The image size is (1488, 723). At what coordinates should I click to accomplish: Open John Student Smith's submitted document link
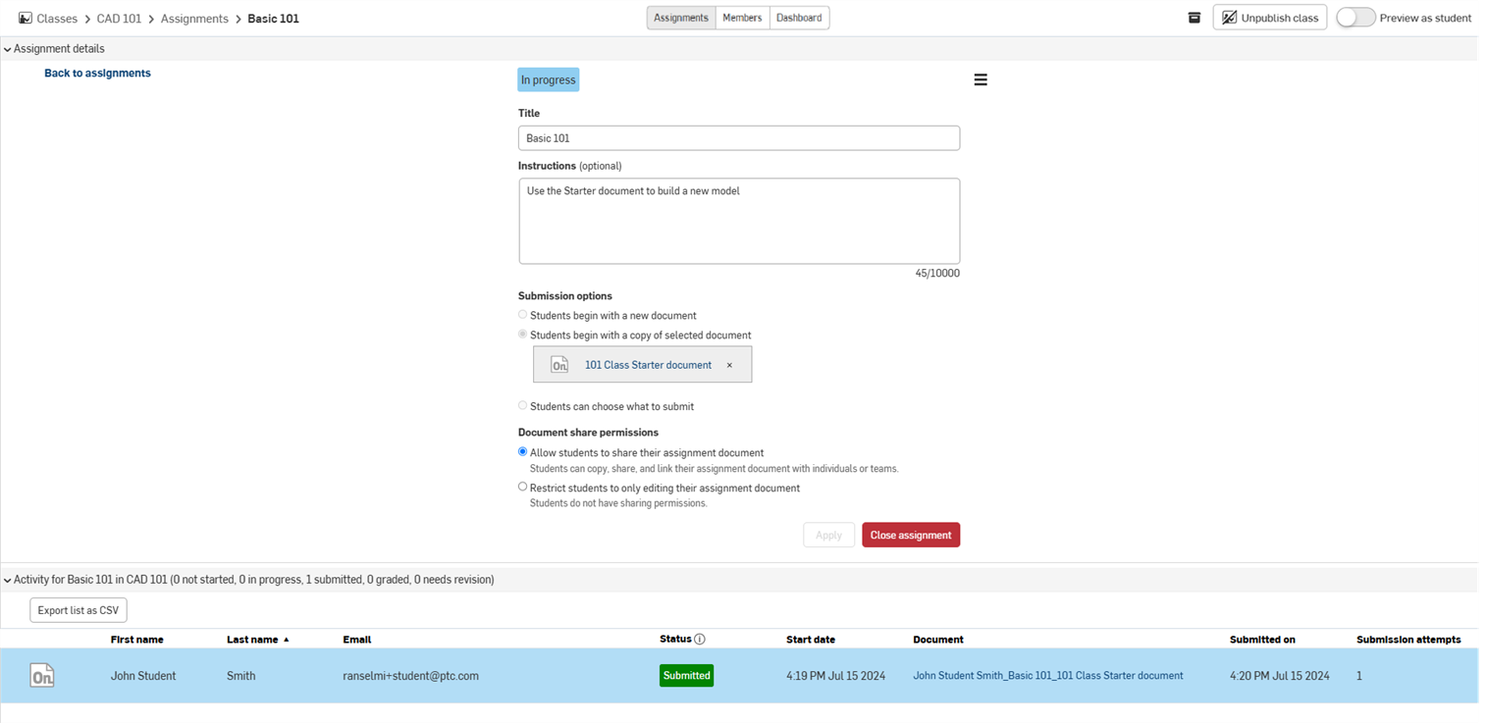[x=1047, y=676]
